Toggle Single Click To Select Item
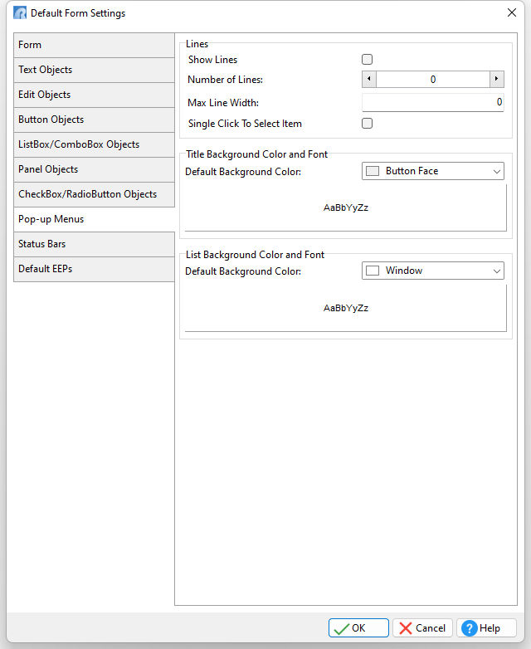The width and height of the screenshot is (531, 649). click(367, 124)
